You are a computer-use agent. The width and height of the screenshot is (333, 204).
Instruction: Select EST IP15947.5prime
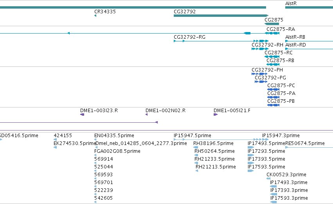[193, 136]
